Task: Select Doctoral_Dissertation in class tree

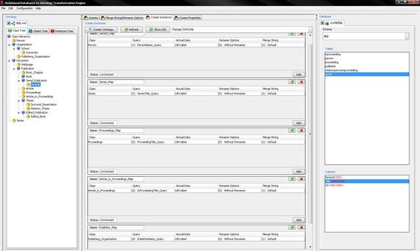Action: click(44, 104)
